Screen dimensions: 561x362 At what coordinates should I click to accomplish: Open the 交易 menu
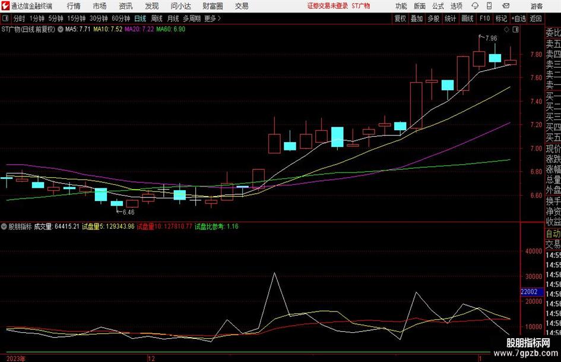[242, 6]
